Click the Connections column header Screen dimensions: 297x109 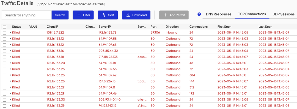click(199, 27)
